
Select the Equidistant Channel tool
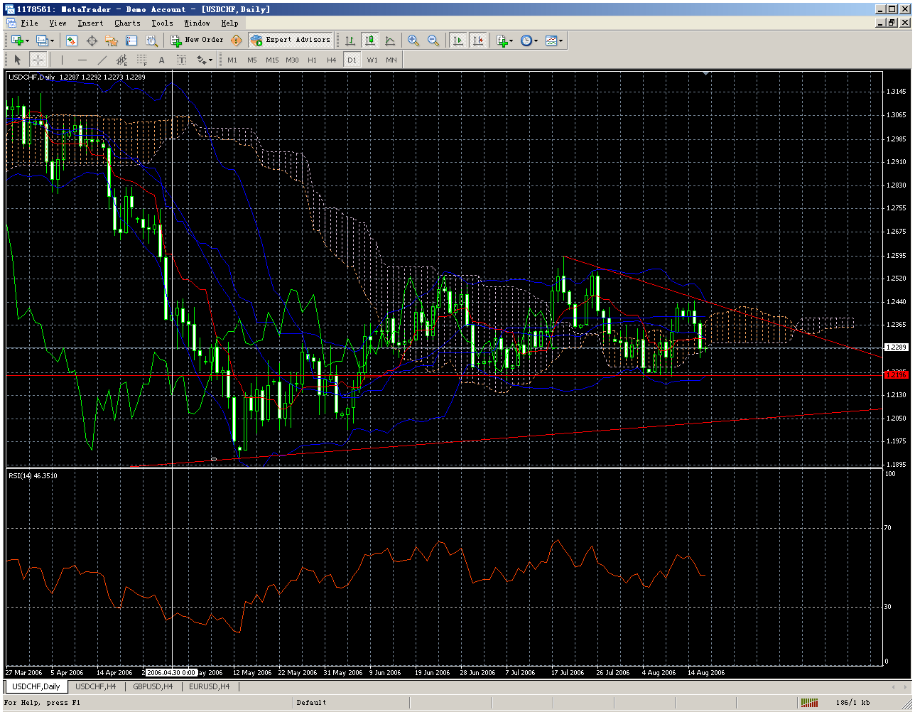[x=122, y=60]
